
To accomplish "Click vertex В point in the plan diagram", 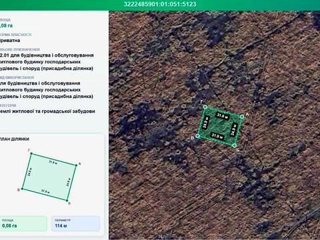I will coord(22,189).
